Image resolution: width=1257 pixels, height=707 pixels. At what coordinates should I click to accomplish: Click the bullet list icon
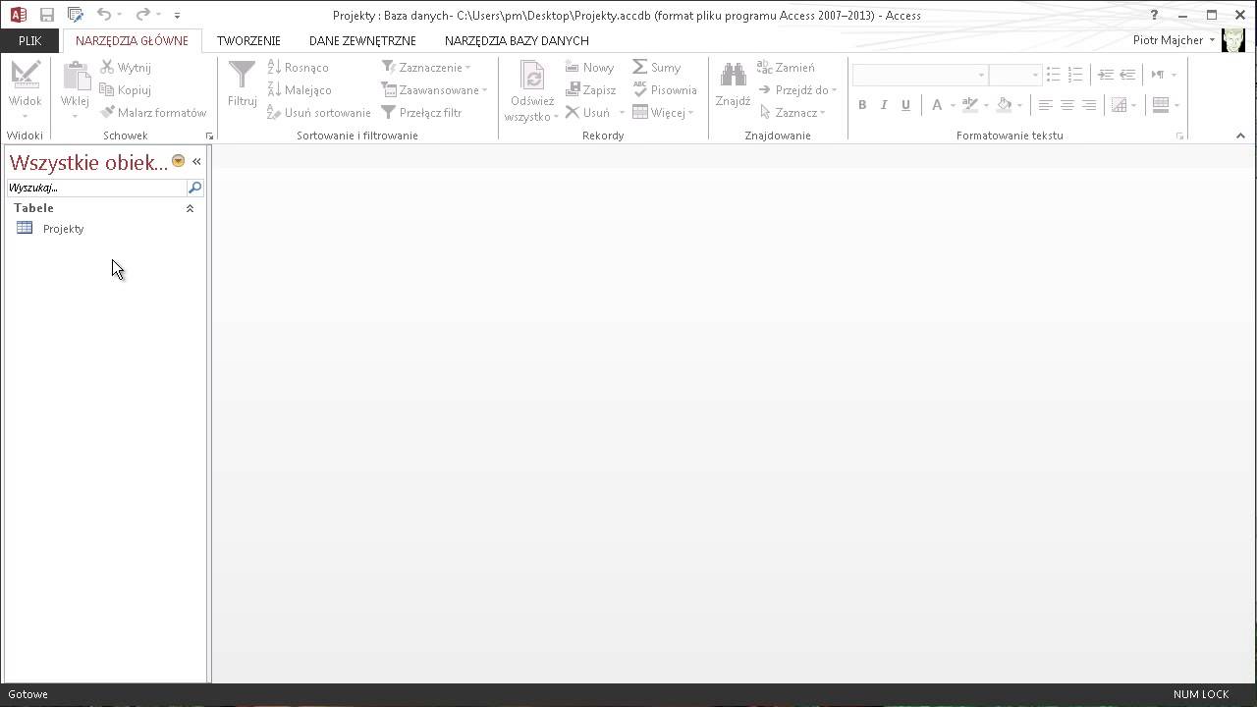tap(1053, 75)
